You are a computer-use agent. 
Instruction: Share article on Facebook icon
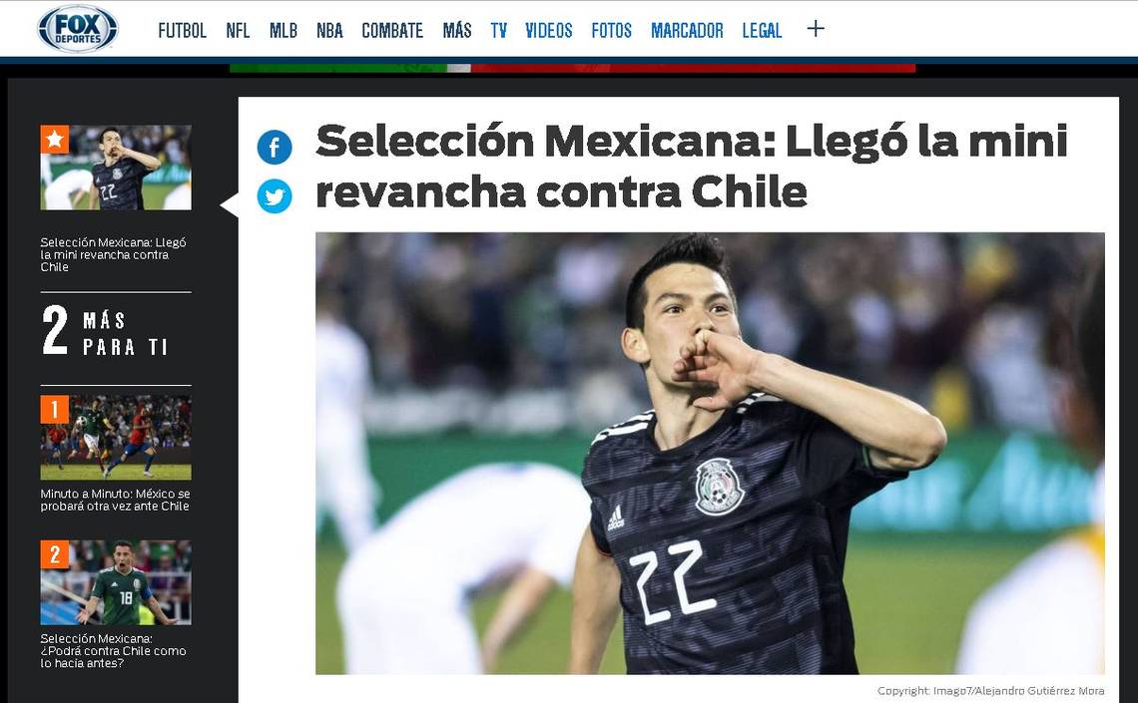(x=275, y=148)
